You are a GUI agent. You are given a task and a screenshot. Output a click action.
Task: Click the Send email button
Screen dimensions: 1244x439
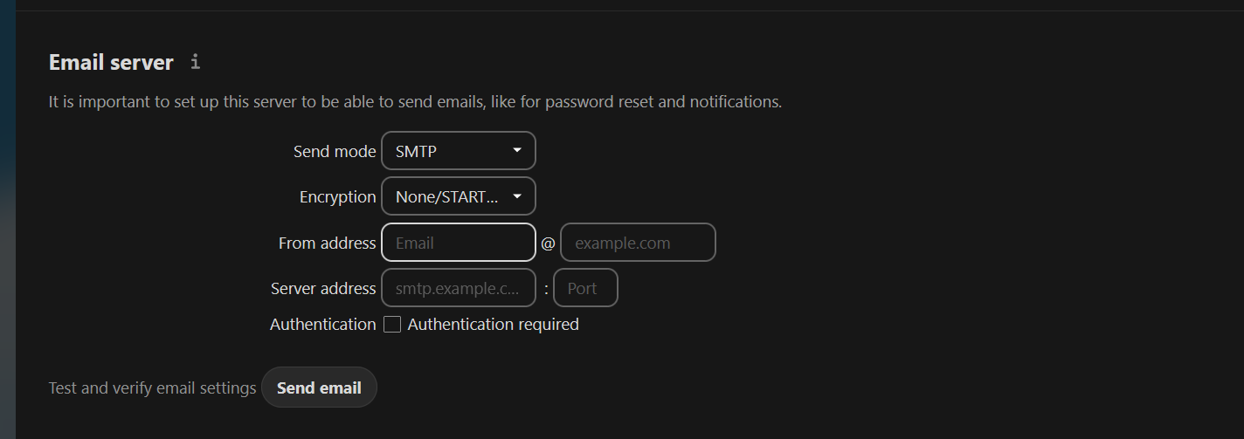point(319,388)
